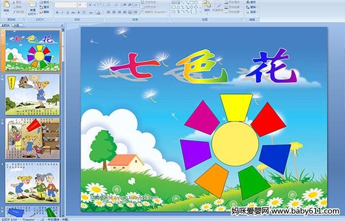This screenshot has height=221, width=345.
Task: Switch to the Slides pane tab
Action: pyautogui.click(x=6, y=25)
